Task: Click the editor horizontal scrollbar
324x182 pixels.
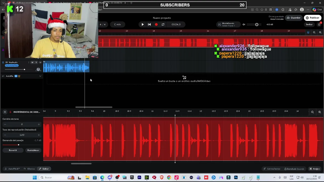Action: 81,164
